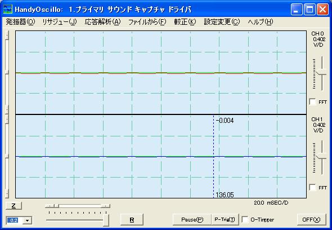
Task: Open the ファイルから(F) menu
Action: click(x=147, y=22)
